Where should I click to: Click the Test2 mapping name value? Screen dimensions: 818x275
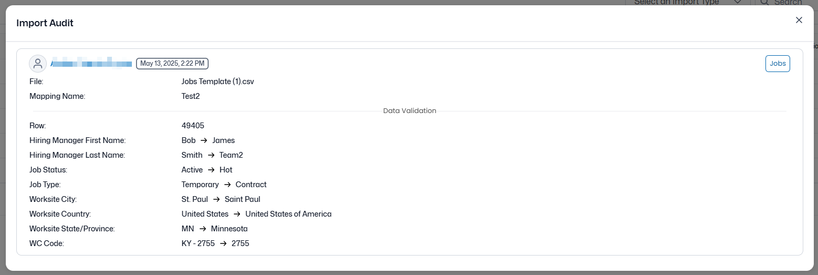(x=191, y=96)
